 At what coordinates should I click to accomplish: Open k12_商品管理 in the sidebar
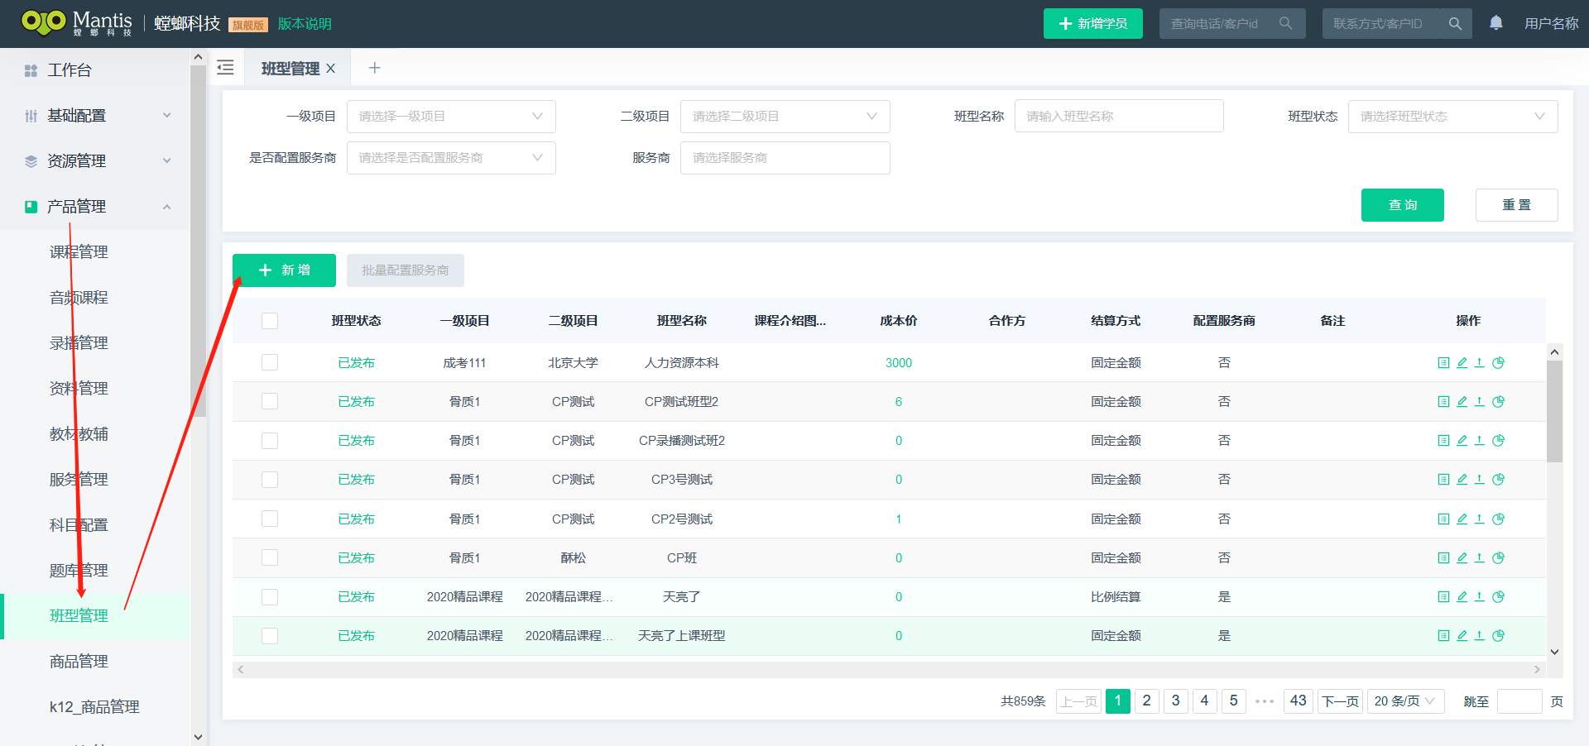pos(95,707)
